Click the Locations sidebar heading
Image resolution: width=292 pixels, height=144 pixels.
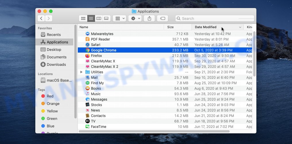click(45, 74)
